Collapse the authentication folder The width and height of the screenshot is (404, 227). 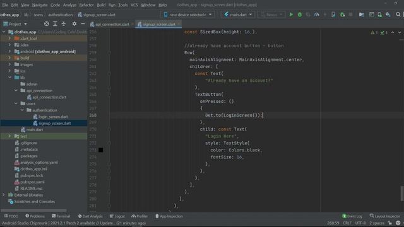click(x=22, y=110)
